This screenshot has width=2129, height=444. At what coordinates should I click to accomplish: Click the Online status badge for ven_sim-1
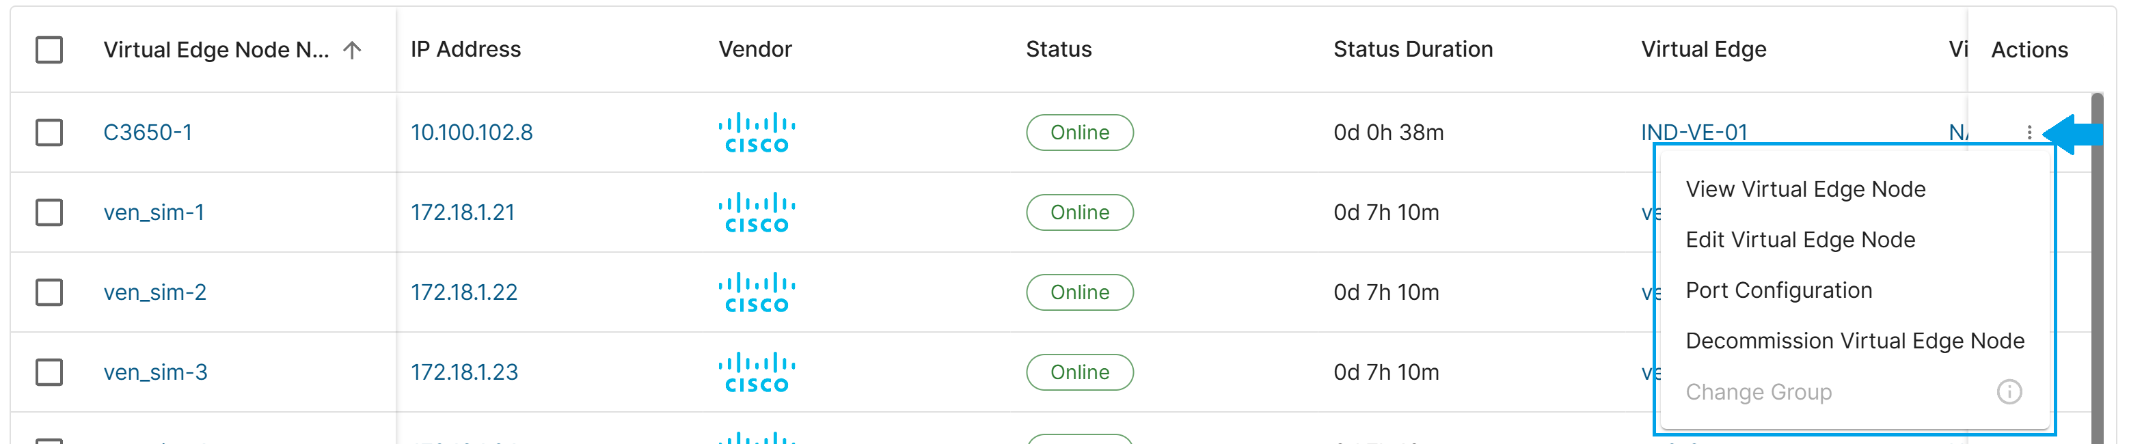1079,212
